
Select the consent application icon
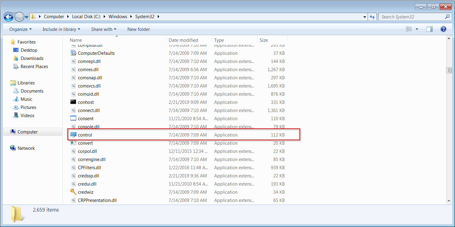73,118
